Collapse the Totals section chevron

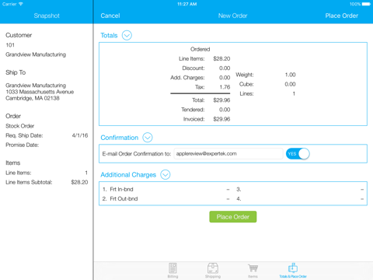click(127, 35)
